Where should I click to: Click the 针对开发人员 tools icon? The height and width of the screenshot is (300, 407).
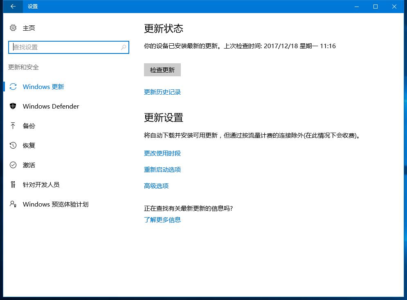pos(13,184)
